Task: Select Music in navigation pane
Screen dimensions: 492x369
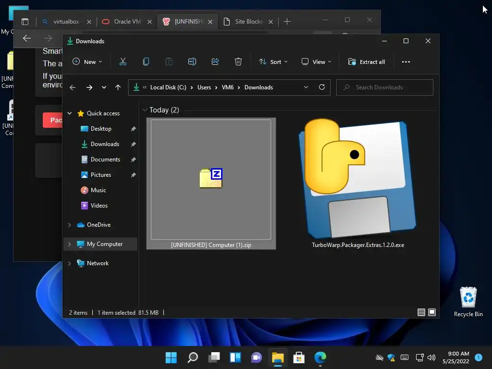Action: pos(98,190)
